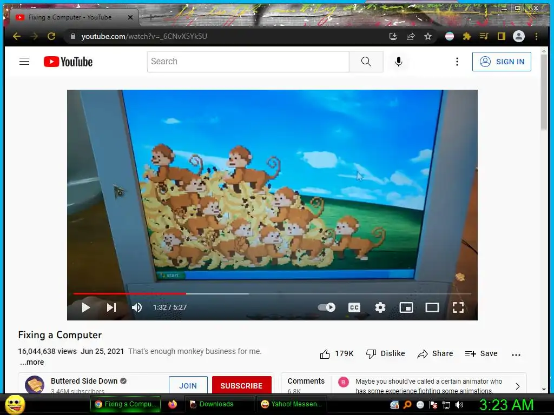The width and height of the screenshot is (554, 415).
Task: Open the Extensions puzzle piece menu
Action: [x=467, y=36]
